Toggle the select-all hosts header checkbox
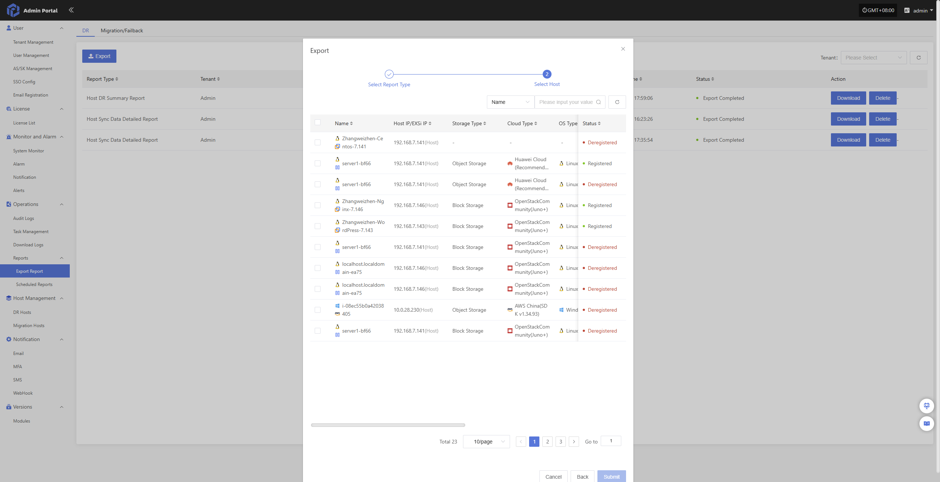940x482 pixels. point(318,123)
